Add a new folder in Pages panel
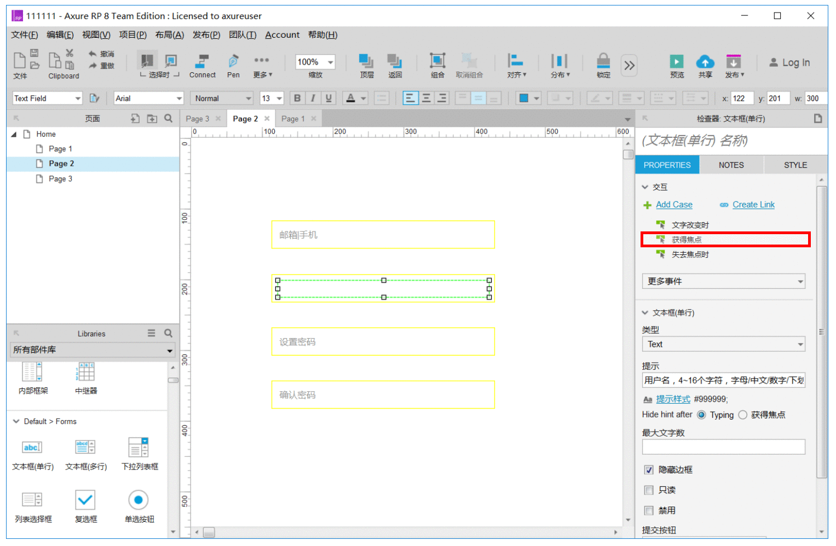This screenshot has width=836, height=546. (x=152, y=118)
